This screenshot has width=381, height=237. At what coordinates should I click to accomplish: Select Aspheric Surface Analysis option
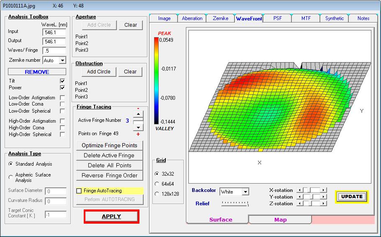click(x=11, y=177)
